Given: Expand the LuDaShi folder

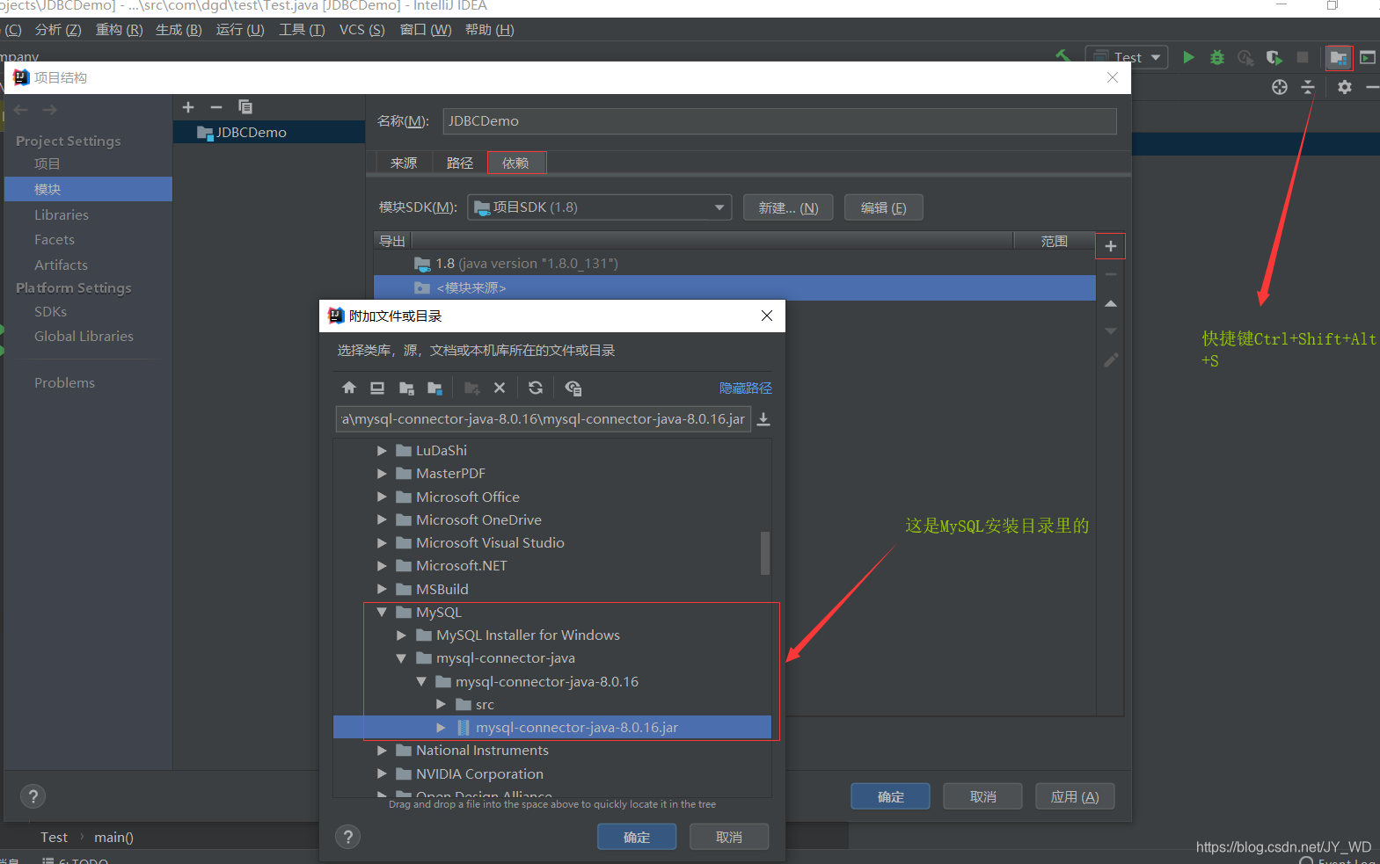Looking at the screenshot, I should coord(382,450).
